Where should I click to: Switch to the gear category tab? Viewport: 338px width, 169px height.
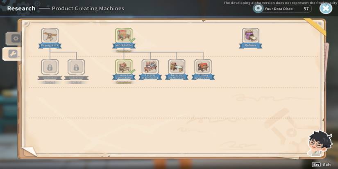pyautogui.click(x=14, y=39)
